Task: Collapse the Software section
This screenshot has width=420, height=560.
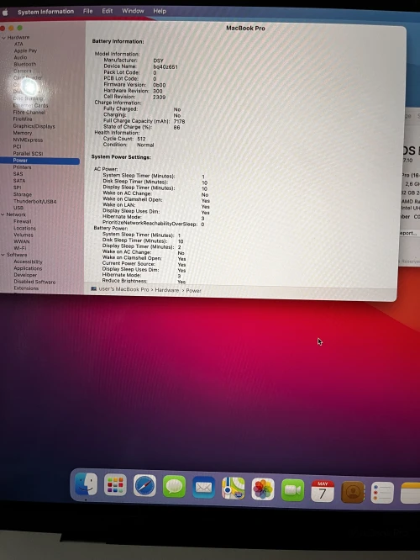Action: point(3,255)
